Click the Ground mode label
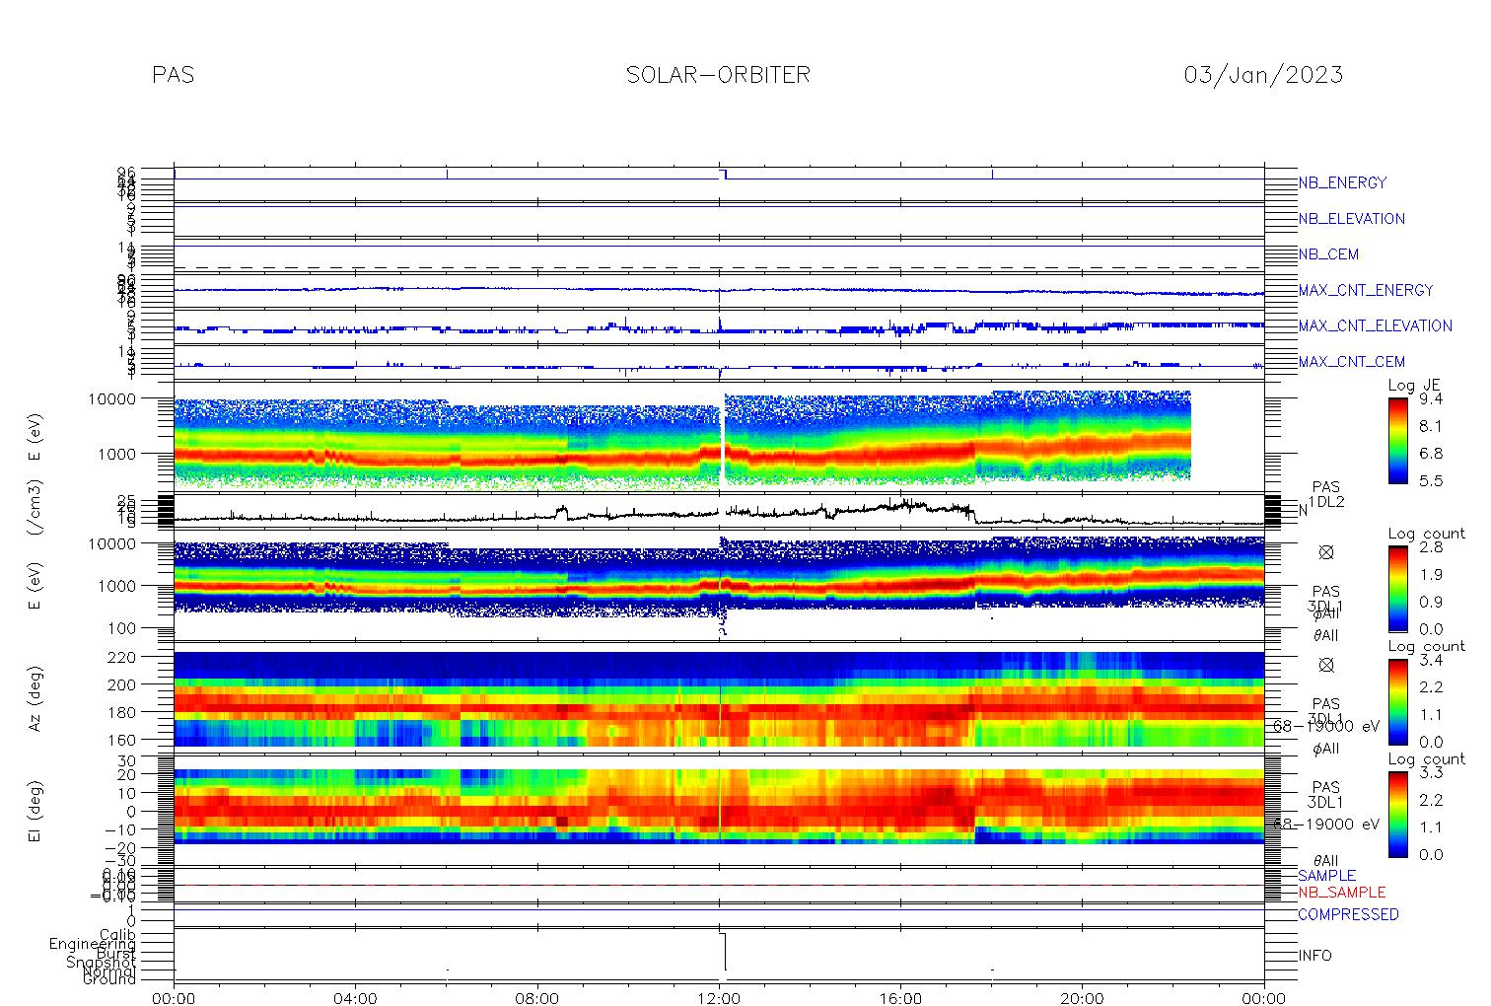 [109, 979]
